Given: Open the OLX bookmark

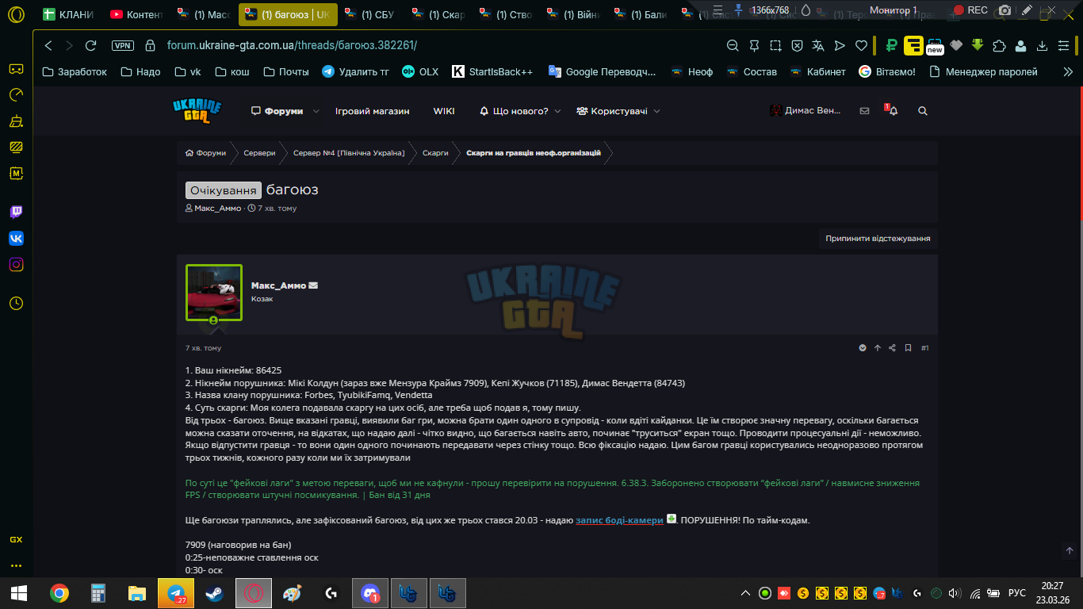Looking at the screenshot, I should point(420,71).
